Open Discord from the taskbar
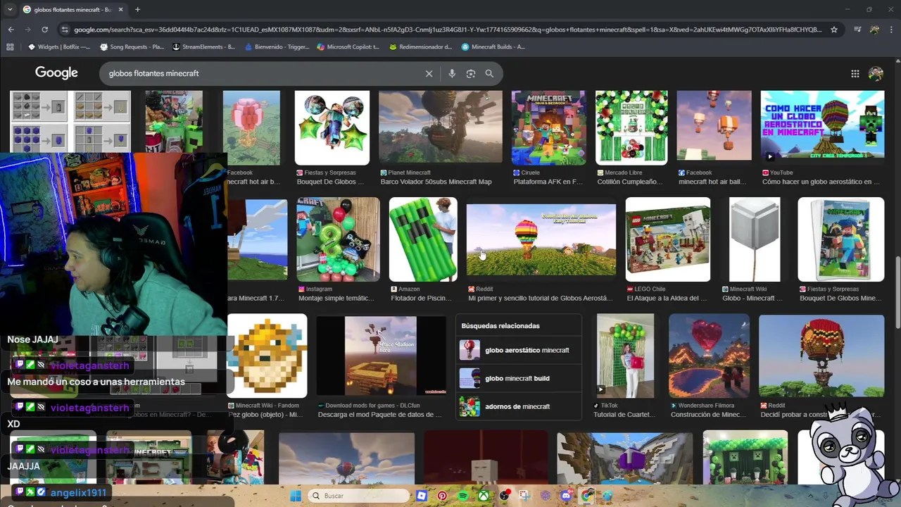Image resolution: width=901 pixels, height=507 pixels. point(567,496)
